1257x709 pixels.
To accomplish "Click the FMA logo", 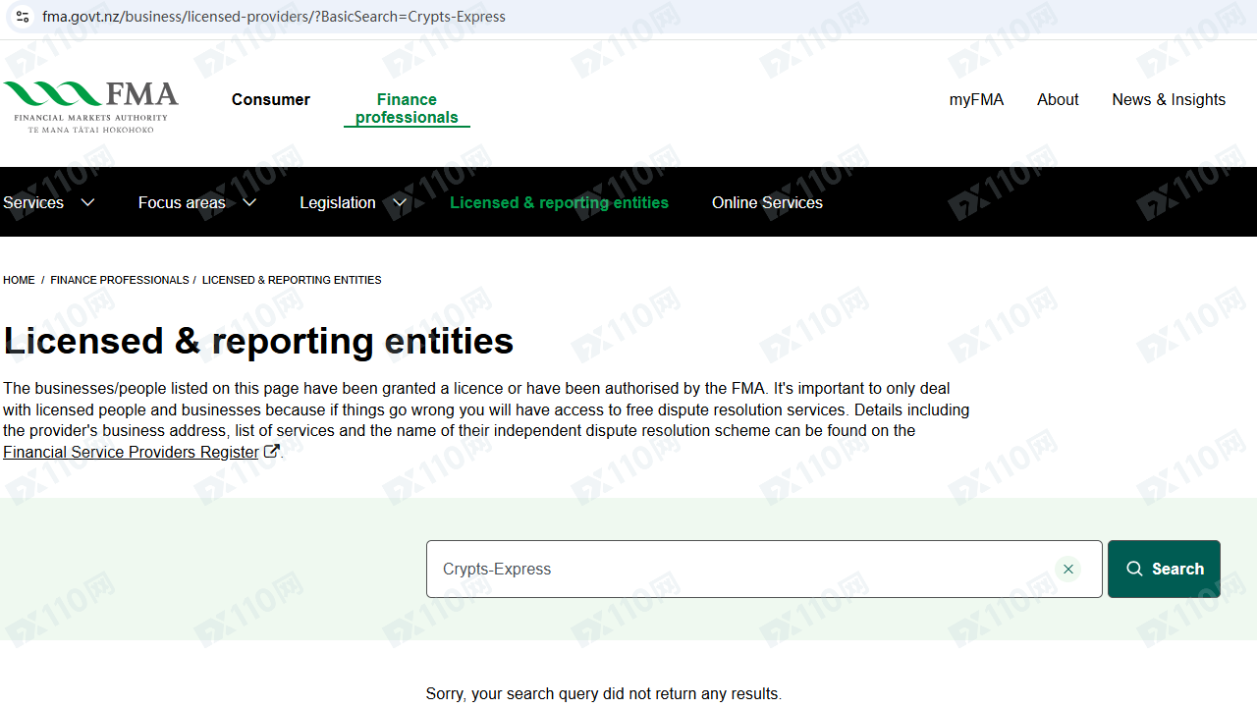I will pos(90,106).
